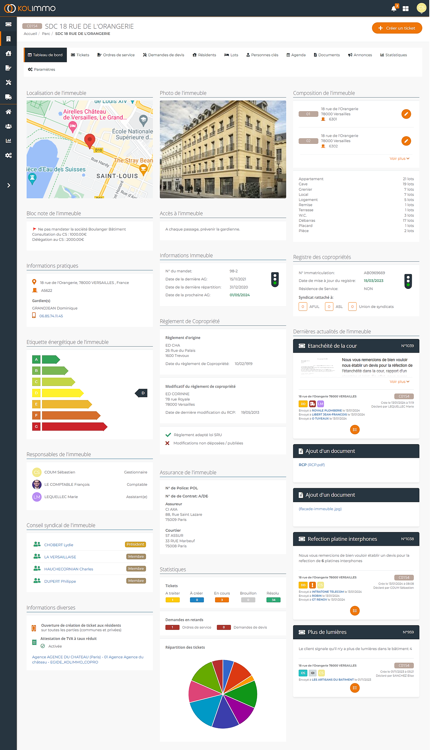
Task: Click the orange list button under Refection platine interphones
Action: point(355,611)
